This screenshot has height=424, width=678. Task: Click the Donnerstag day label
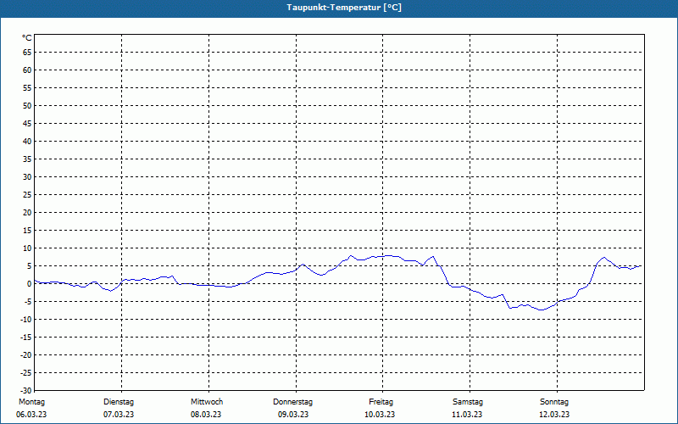[x=292, y=402]
